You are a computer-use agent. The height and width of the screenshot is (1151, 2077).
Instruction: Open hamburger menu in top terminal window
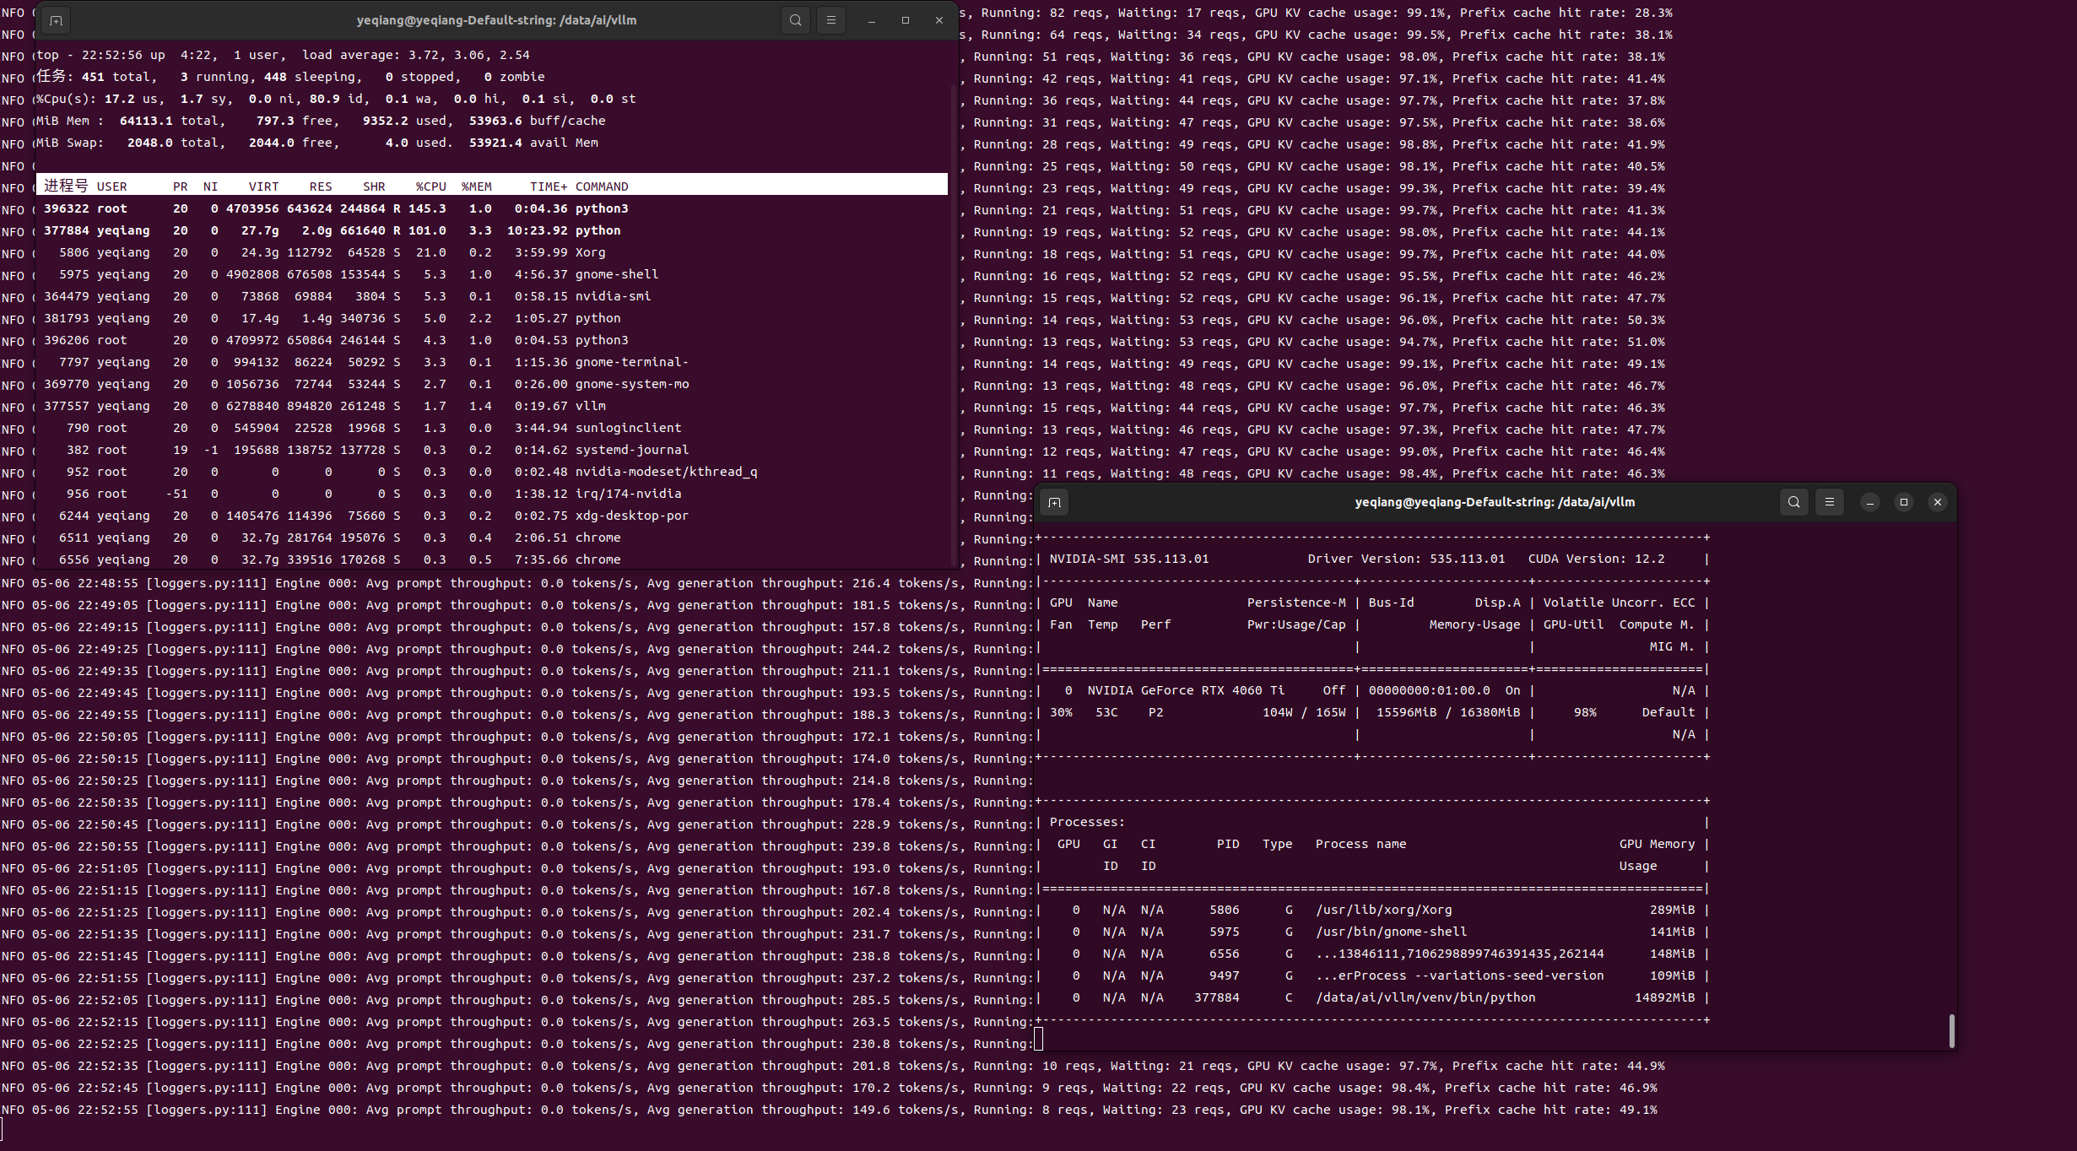(x=830, y=20)
